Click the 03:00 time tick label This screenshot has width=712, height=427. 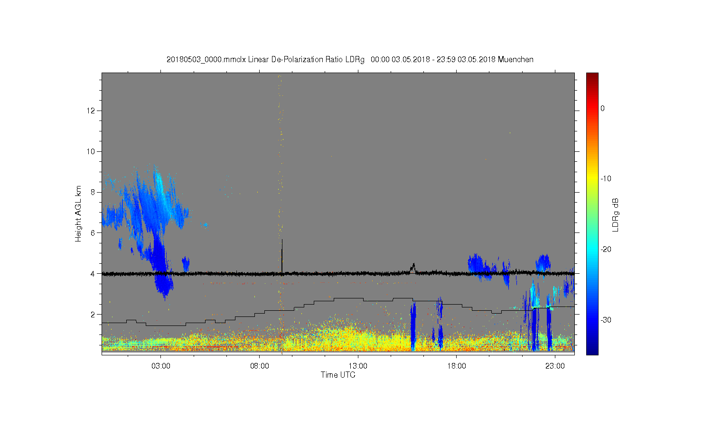click(161, 366)
